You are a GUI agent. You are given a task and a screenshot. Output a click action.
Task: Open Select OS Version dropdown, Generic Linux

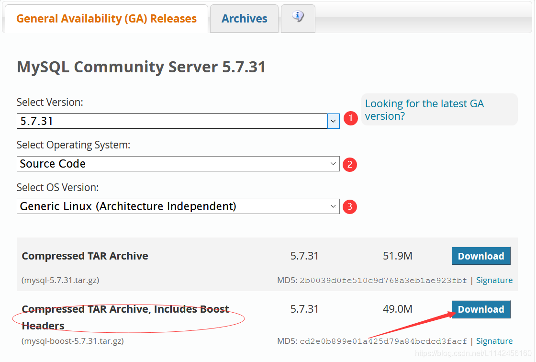pyautogui.click(x=178, y=206)
